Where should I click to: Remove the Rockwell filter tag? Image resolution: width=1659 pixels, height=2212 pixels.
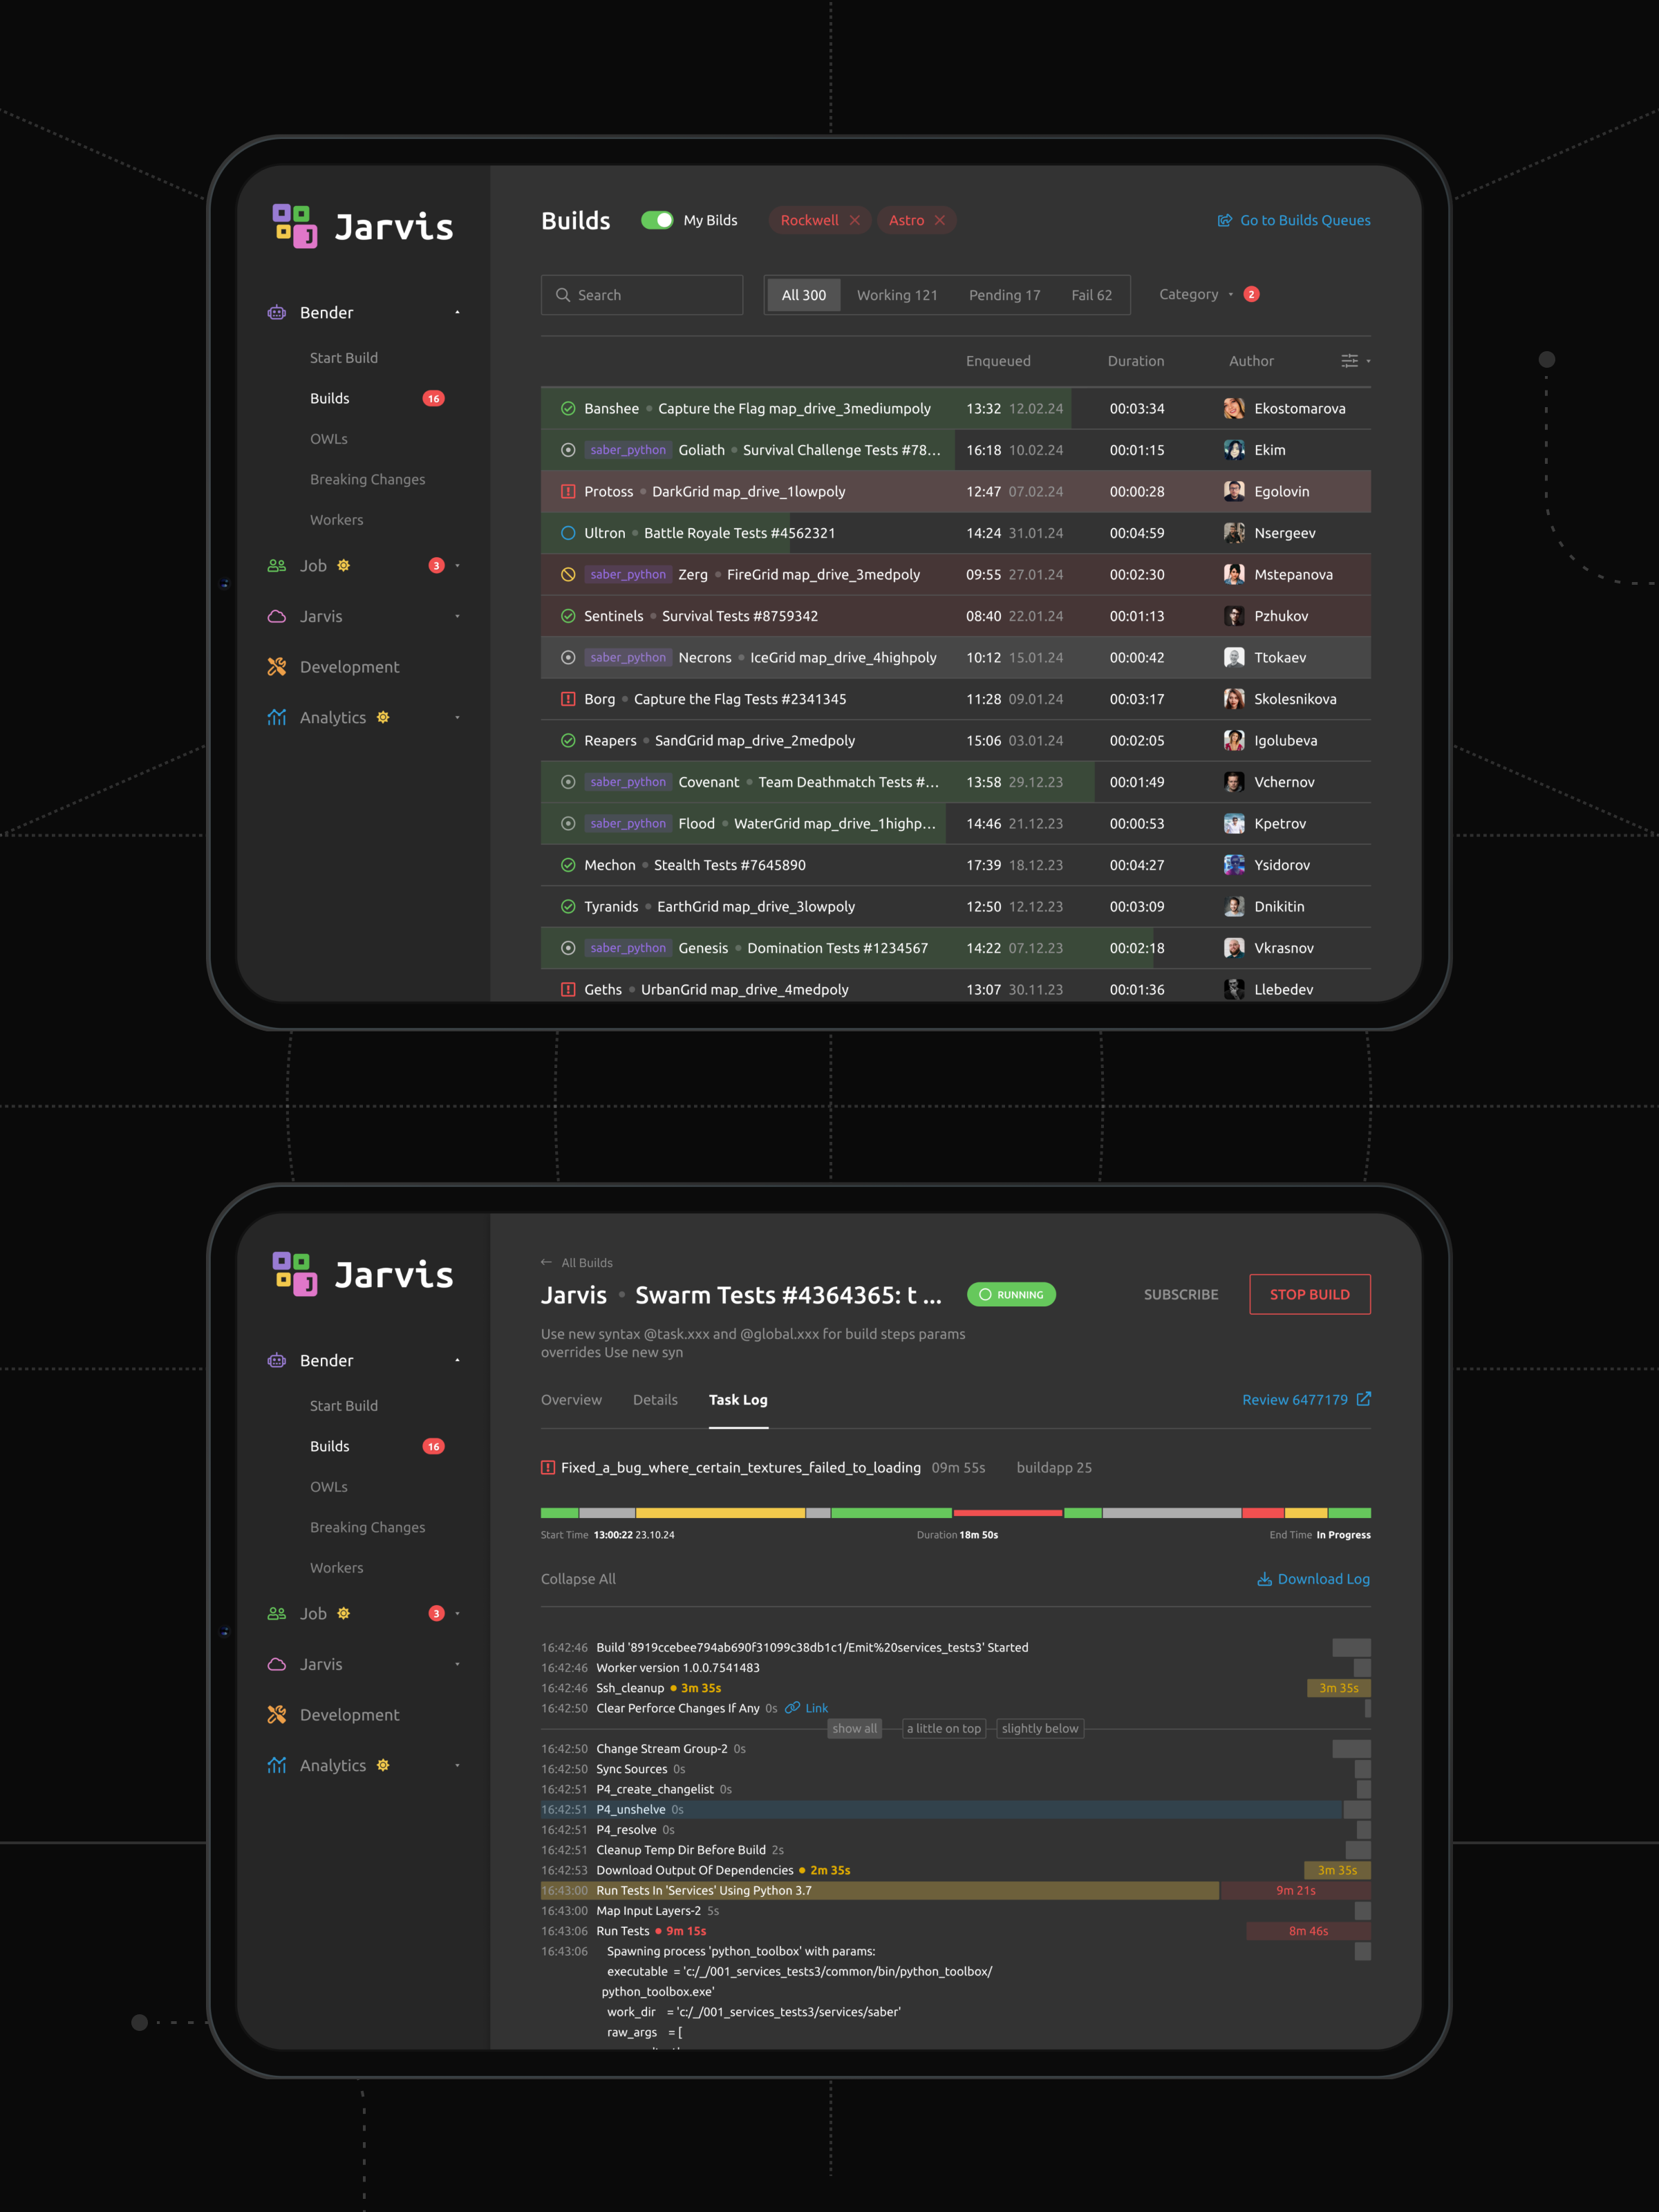point(855,220)
